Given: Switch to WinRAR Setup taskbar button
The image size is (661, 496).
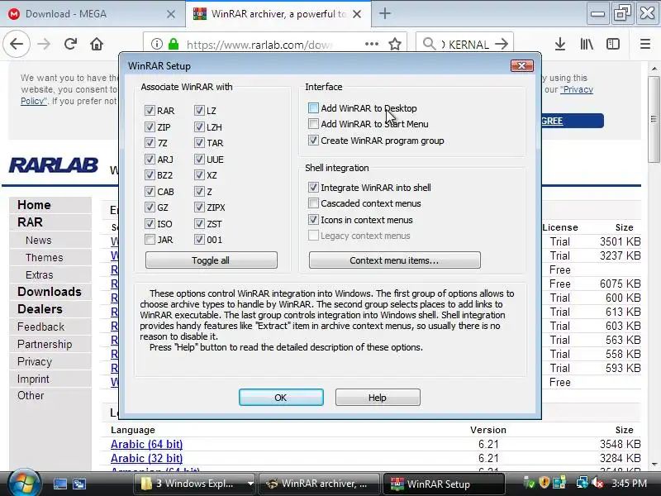Looking at the screenshot, I should click(x=444, y=484).
